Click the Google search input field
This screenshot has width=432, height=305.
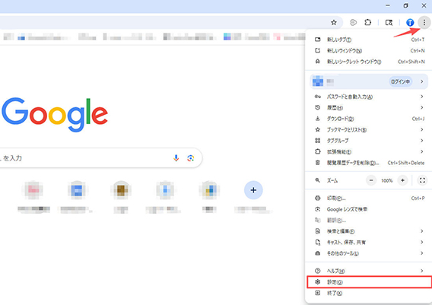[x=101, y=158]
